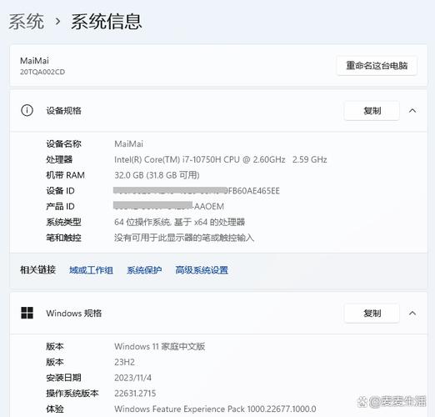Select the processor text Intel Core i7-10750H
This screenshot has height=417, width=435.
tap(221, 159)
